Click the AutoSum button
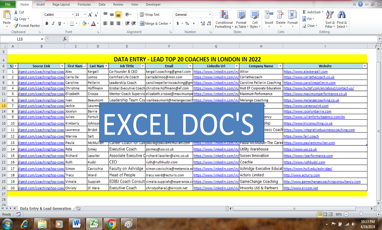 coord(313,12)
